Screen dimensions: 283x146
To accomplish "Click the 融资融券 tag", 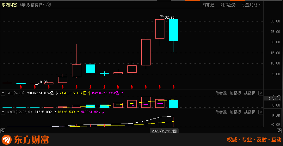I will tap(228, 5).
